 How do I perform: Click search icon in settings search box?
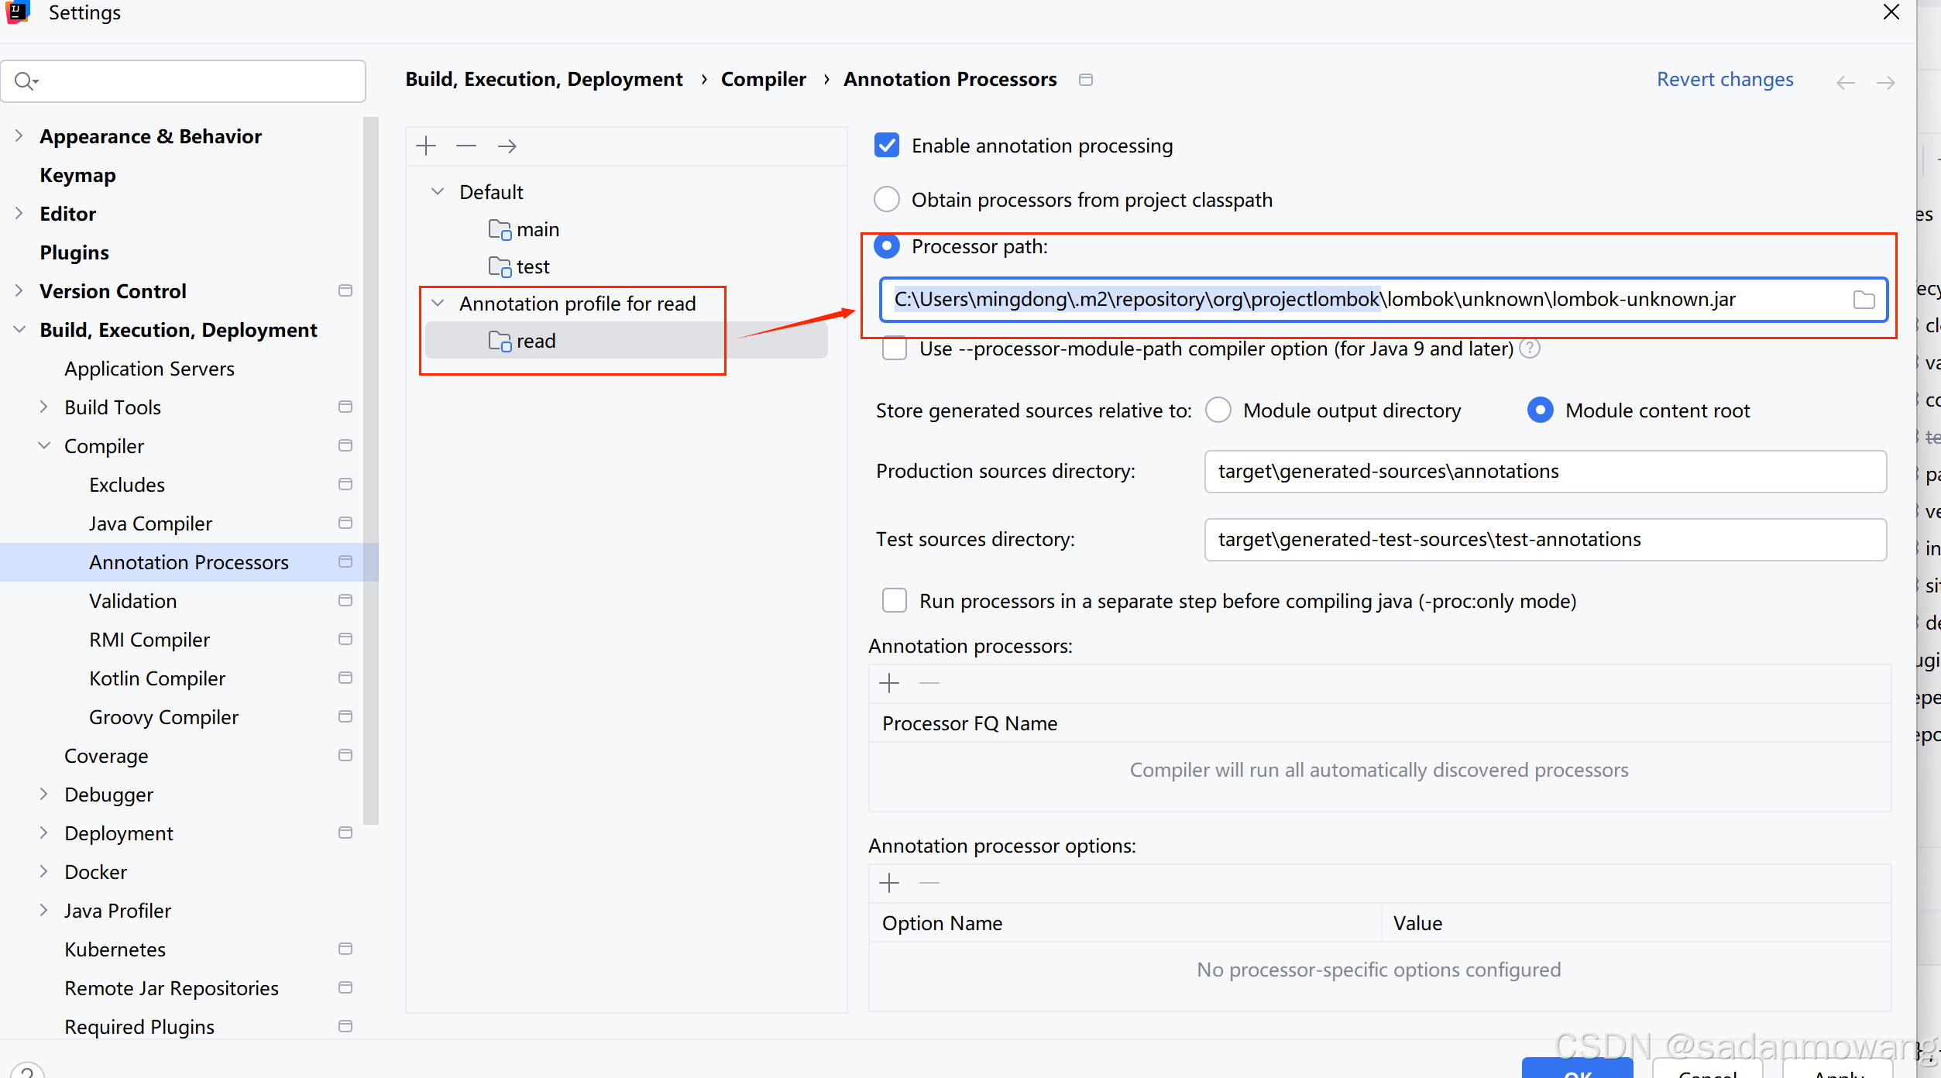click(25, 81)
